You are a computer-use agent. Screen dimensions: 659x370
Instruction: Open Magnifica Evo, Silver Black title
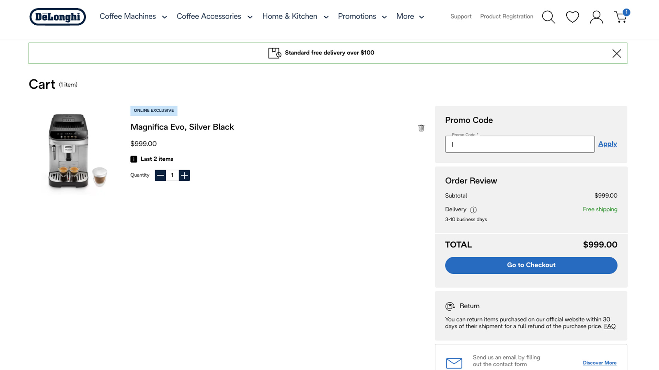[x=182, y=127]
